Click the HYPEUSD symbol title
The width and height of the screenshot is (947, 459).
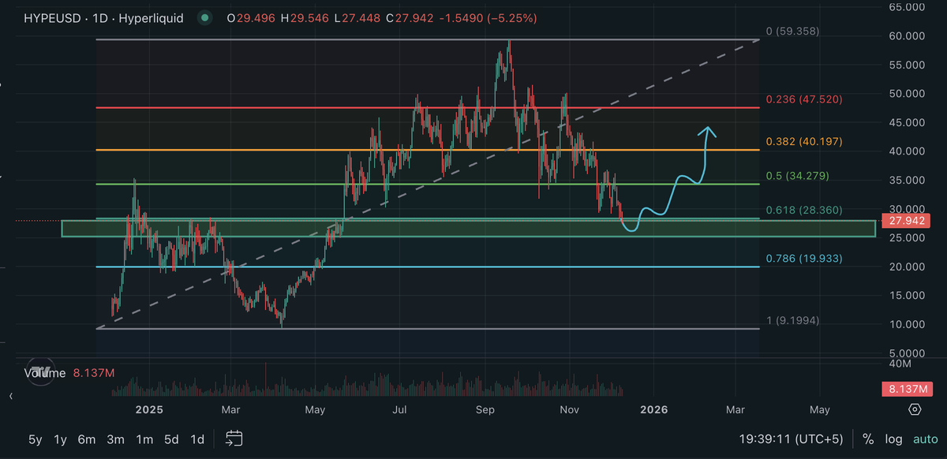(52, 17)
